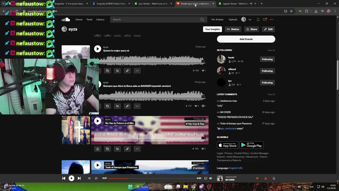
Task: Open more options for Siempre que Abro la Boca
Action: tap(137, 106)
